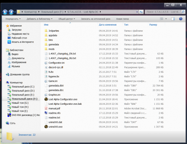Select 1.4007_changelog_RU.txt file
Viewport: 187px width, 144px height.
pos(62,58)
